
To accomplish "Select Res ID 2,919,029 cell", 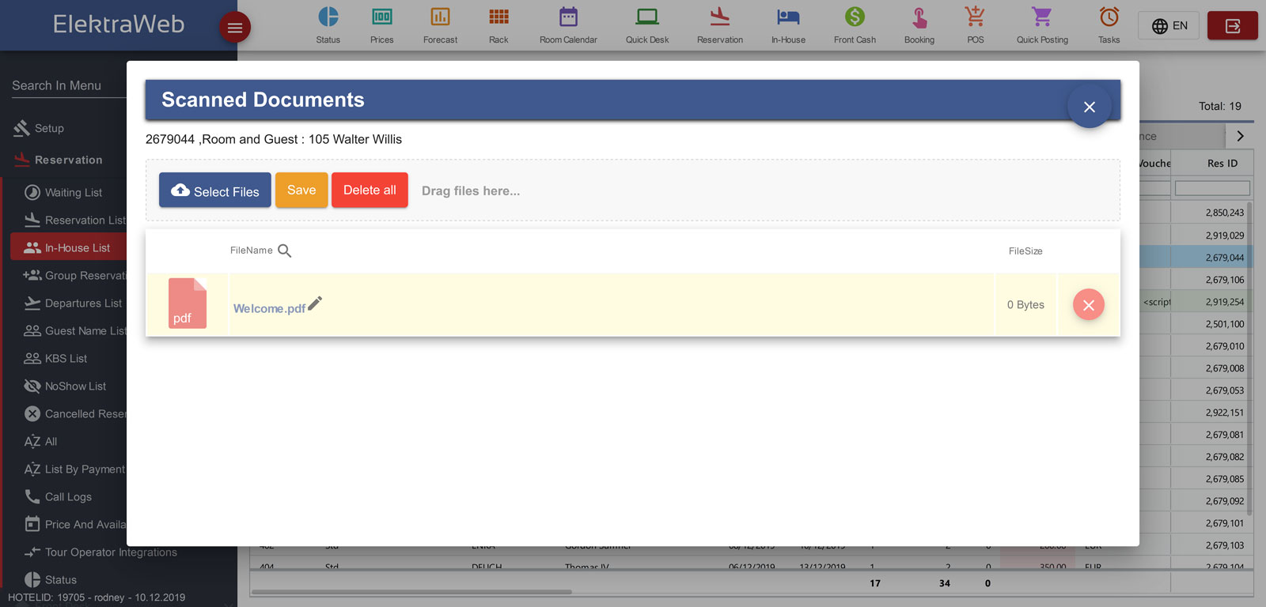I will pos(1211,235).
